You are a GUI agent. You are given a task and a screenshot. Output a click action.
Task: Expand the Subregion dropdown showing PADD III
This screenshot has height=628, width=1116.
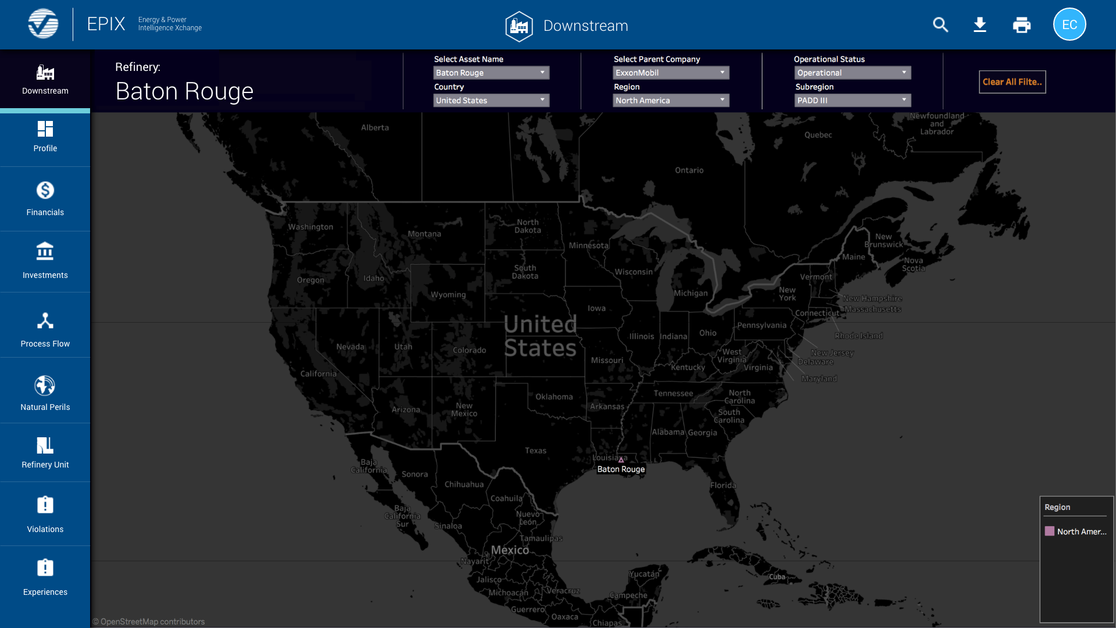853,101
